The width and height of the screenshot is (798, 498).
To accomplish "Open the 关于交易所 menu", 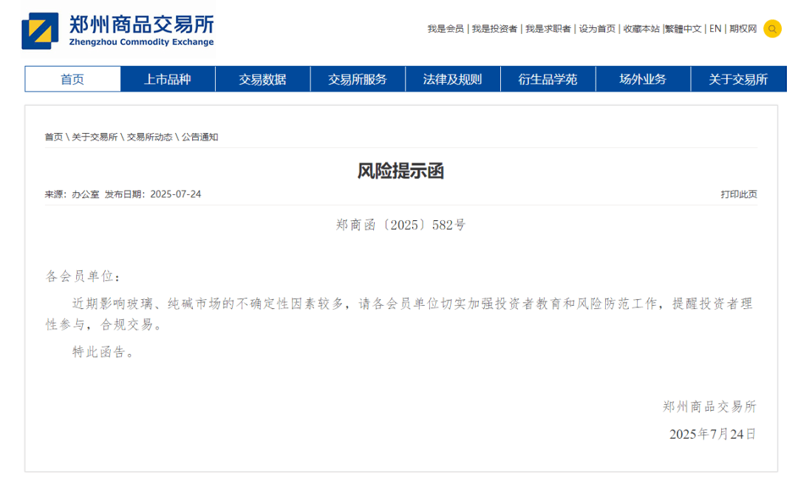I will point(738,79).
